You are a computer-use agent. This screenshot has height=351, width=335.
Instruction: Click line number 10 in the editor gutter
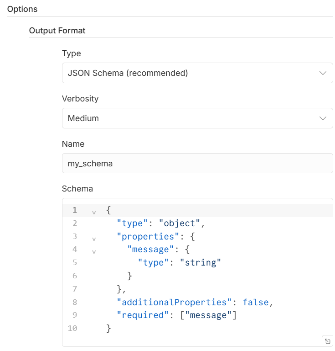[72, 328]
